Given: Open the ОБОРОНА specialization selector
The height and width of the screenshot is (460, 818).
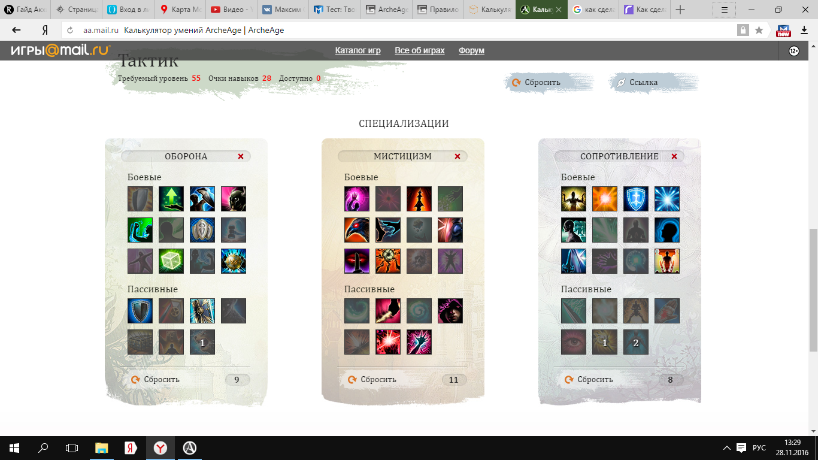Looking at the screenshot, I should coord(186,156).
